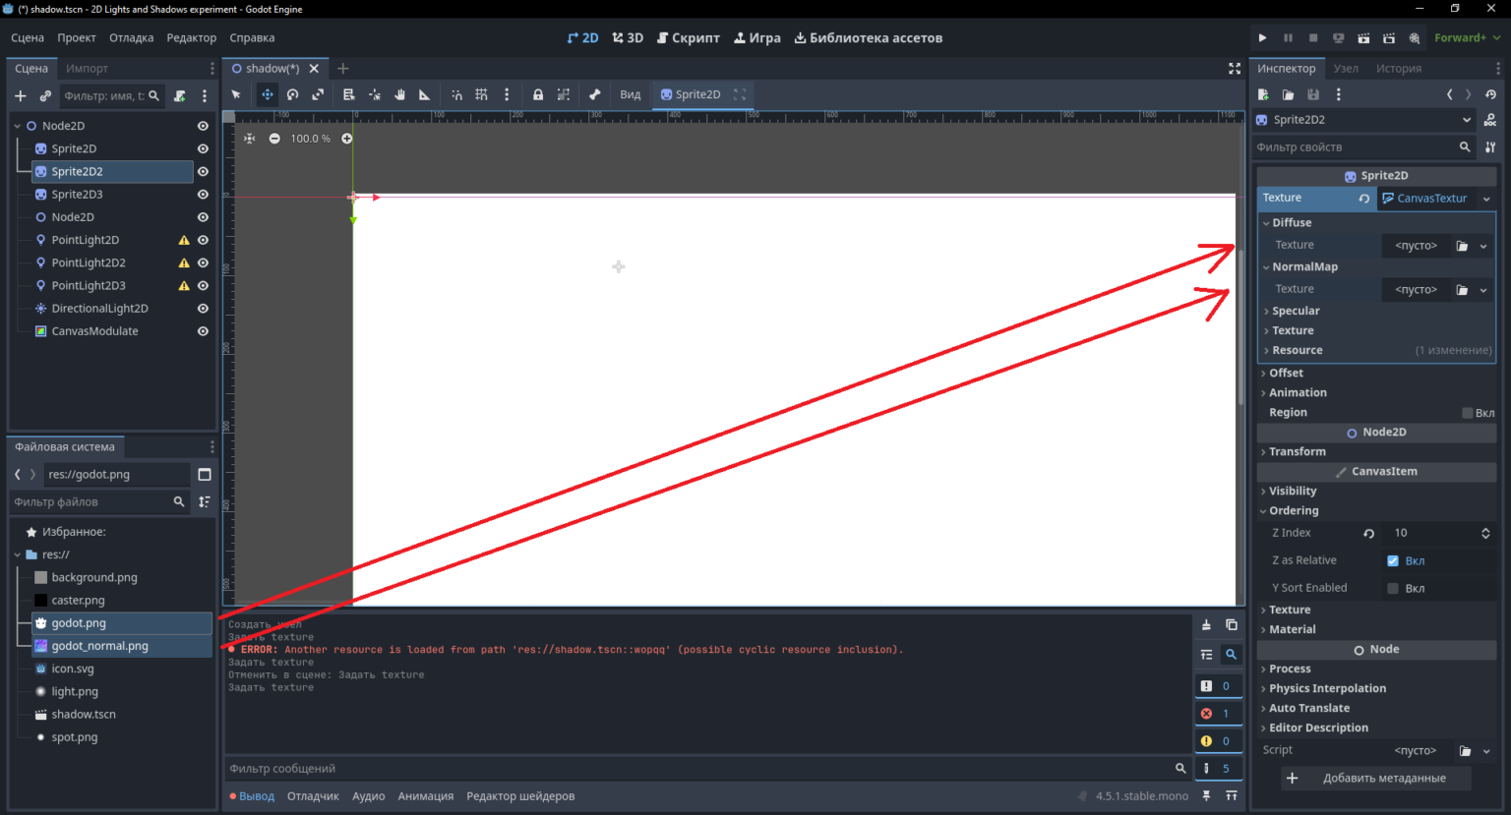The height and width of the screenshot is (815, 1511).
Task: Select the Move tool in the toolbar
Action: pos(267,94)
